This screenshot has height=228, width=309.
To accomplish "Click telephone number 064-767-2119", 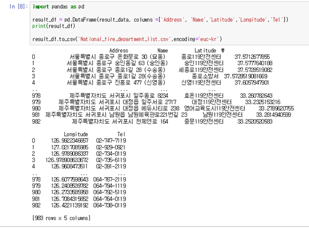I will (x=110, y=179).
